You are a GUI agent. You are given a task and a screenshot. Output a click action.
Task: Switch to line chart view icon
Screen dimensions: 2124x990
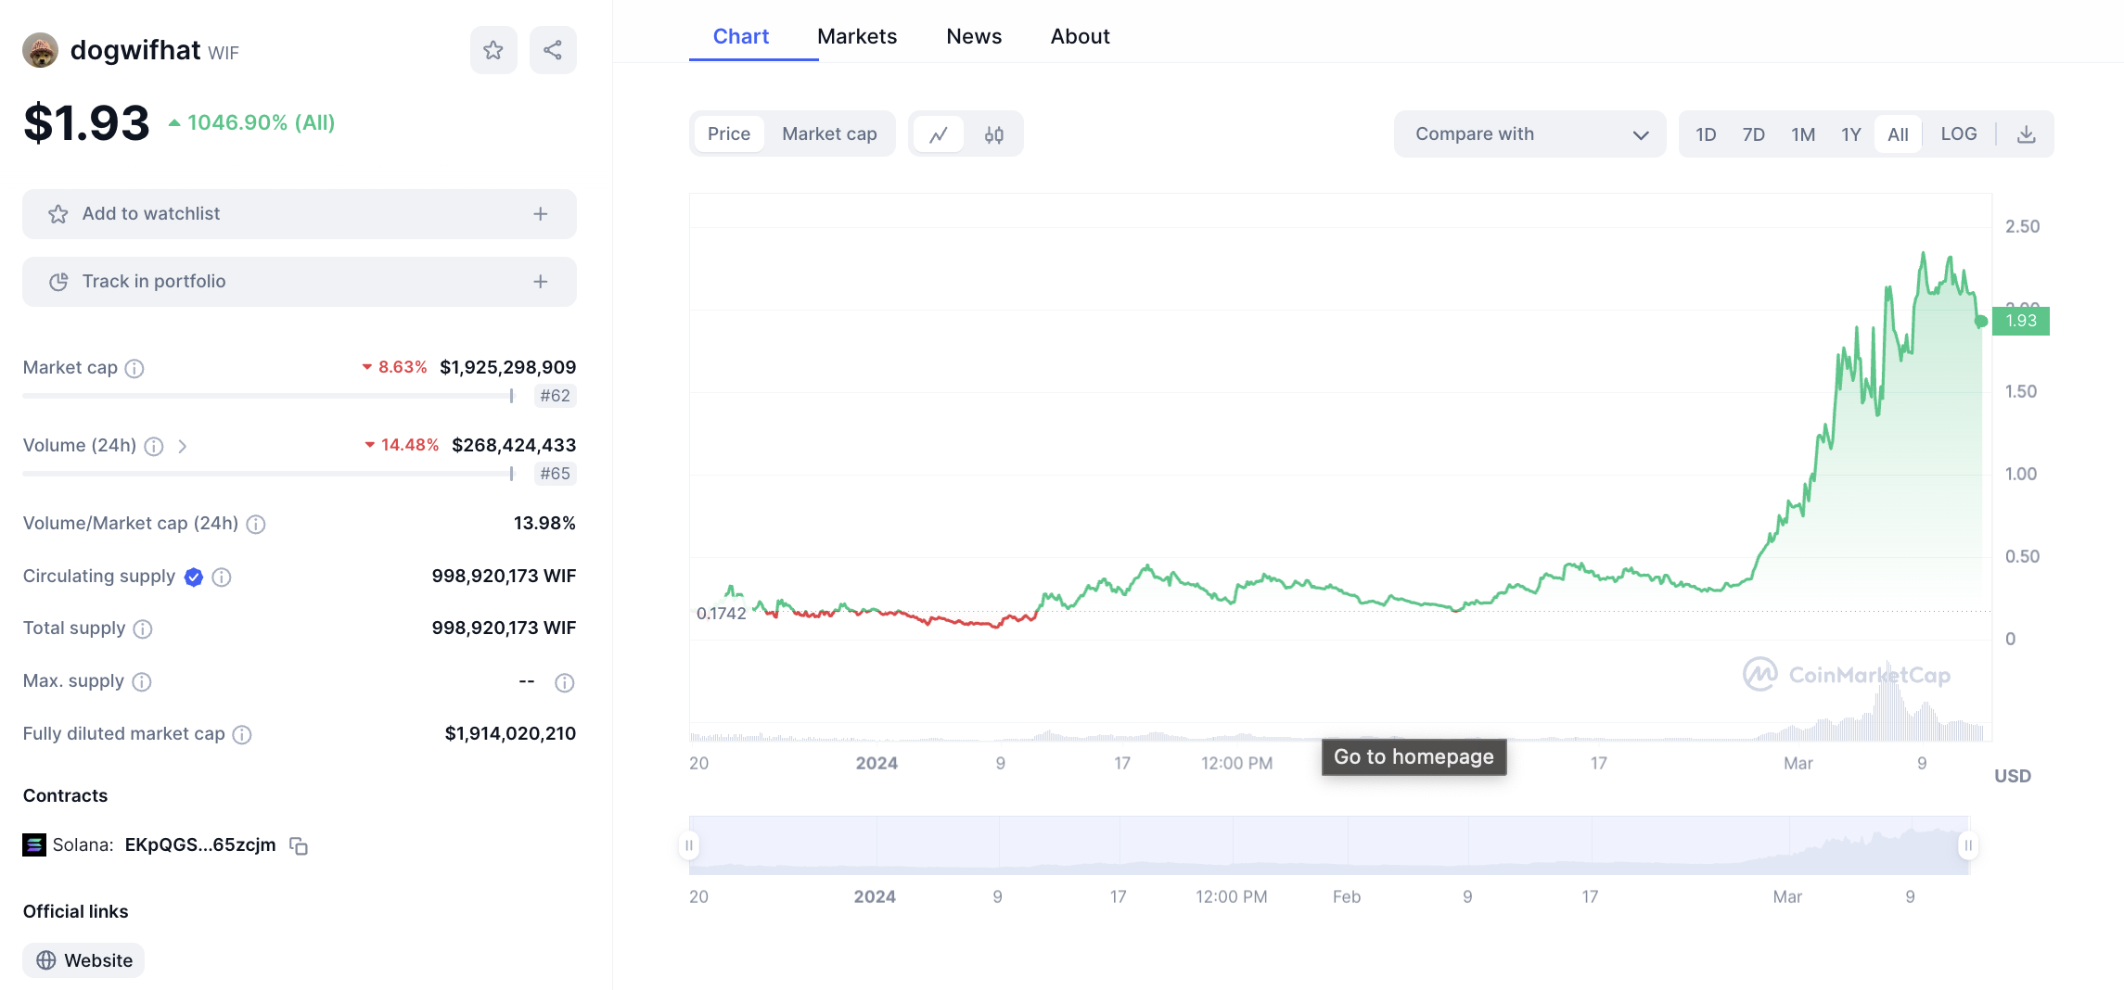pos(939,134)
